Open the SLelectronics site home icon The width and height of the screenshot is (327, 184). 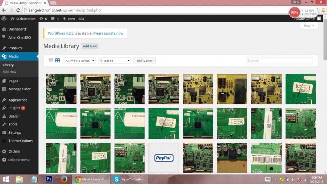[x=12, y=19]
